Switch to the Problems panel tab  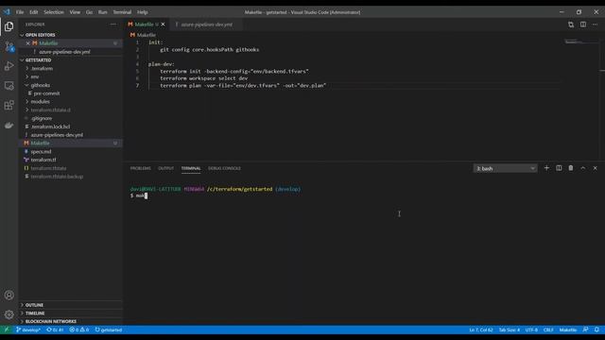click(x=141, y=168)
